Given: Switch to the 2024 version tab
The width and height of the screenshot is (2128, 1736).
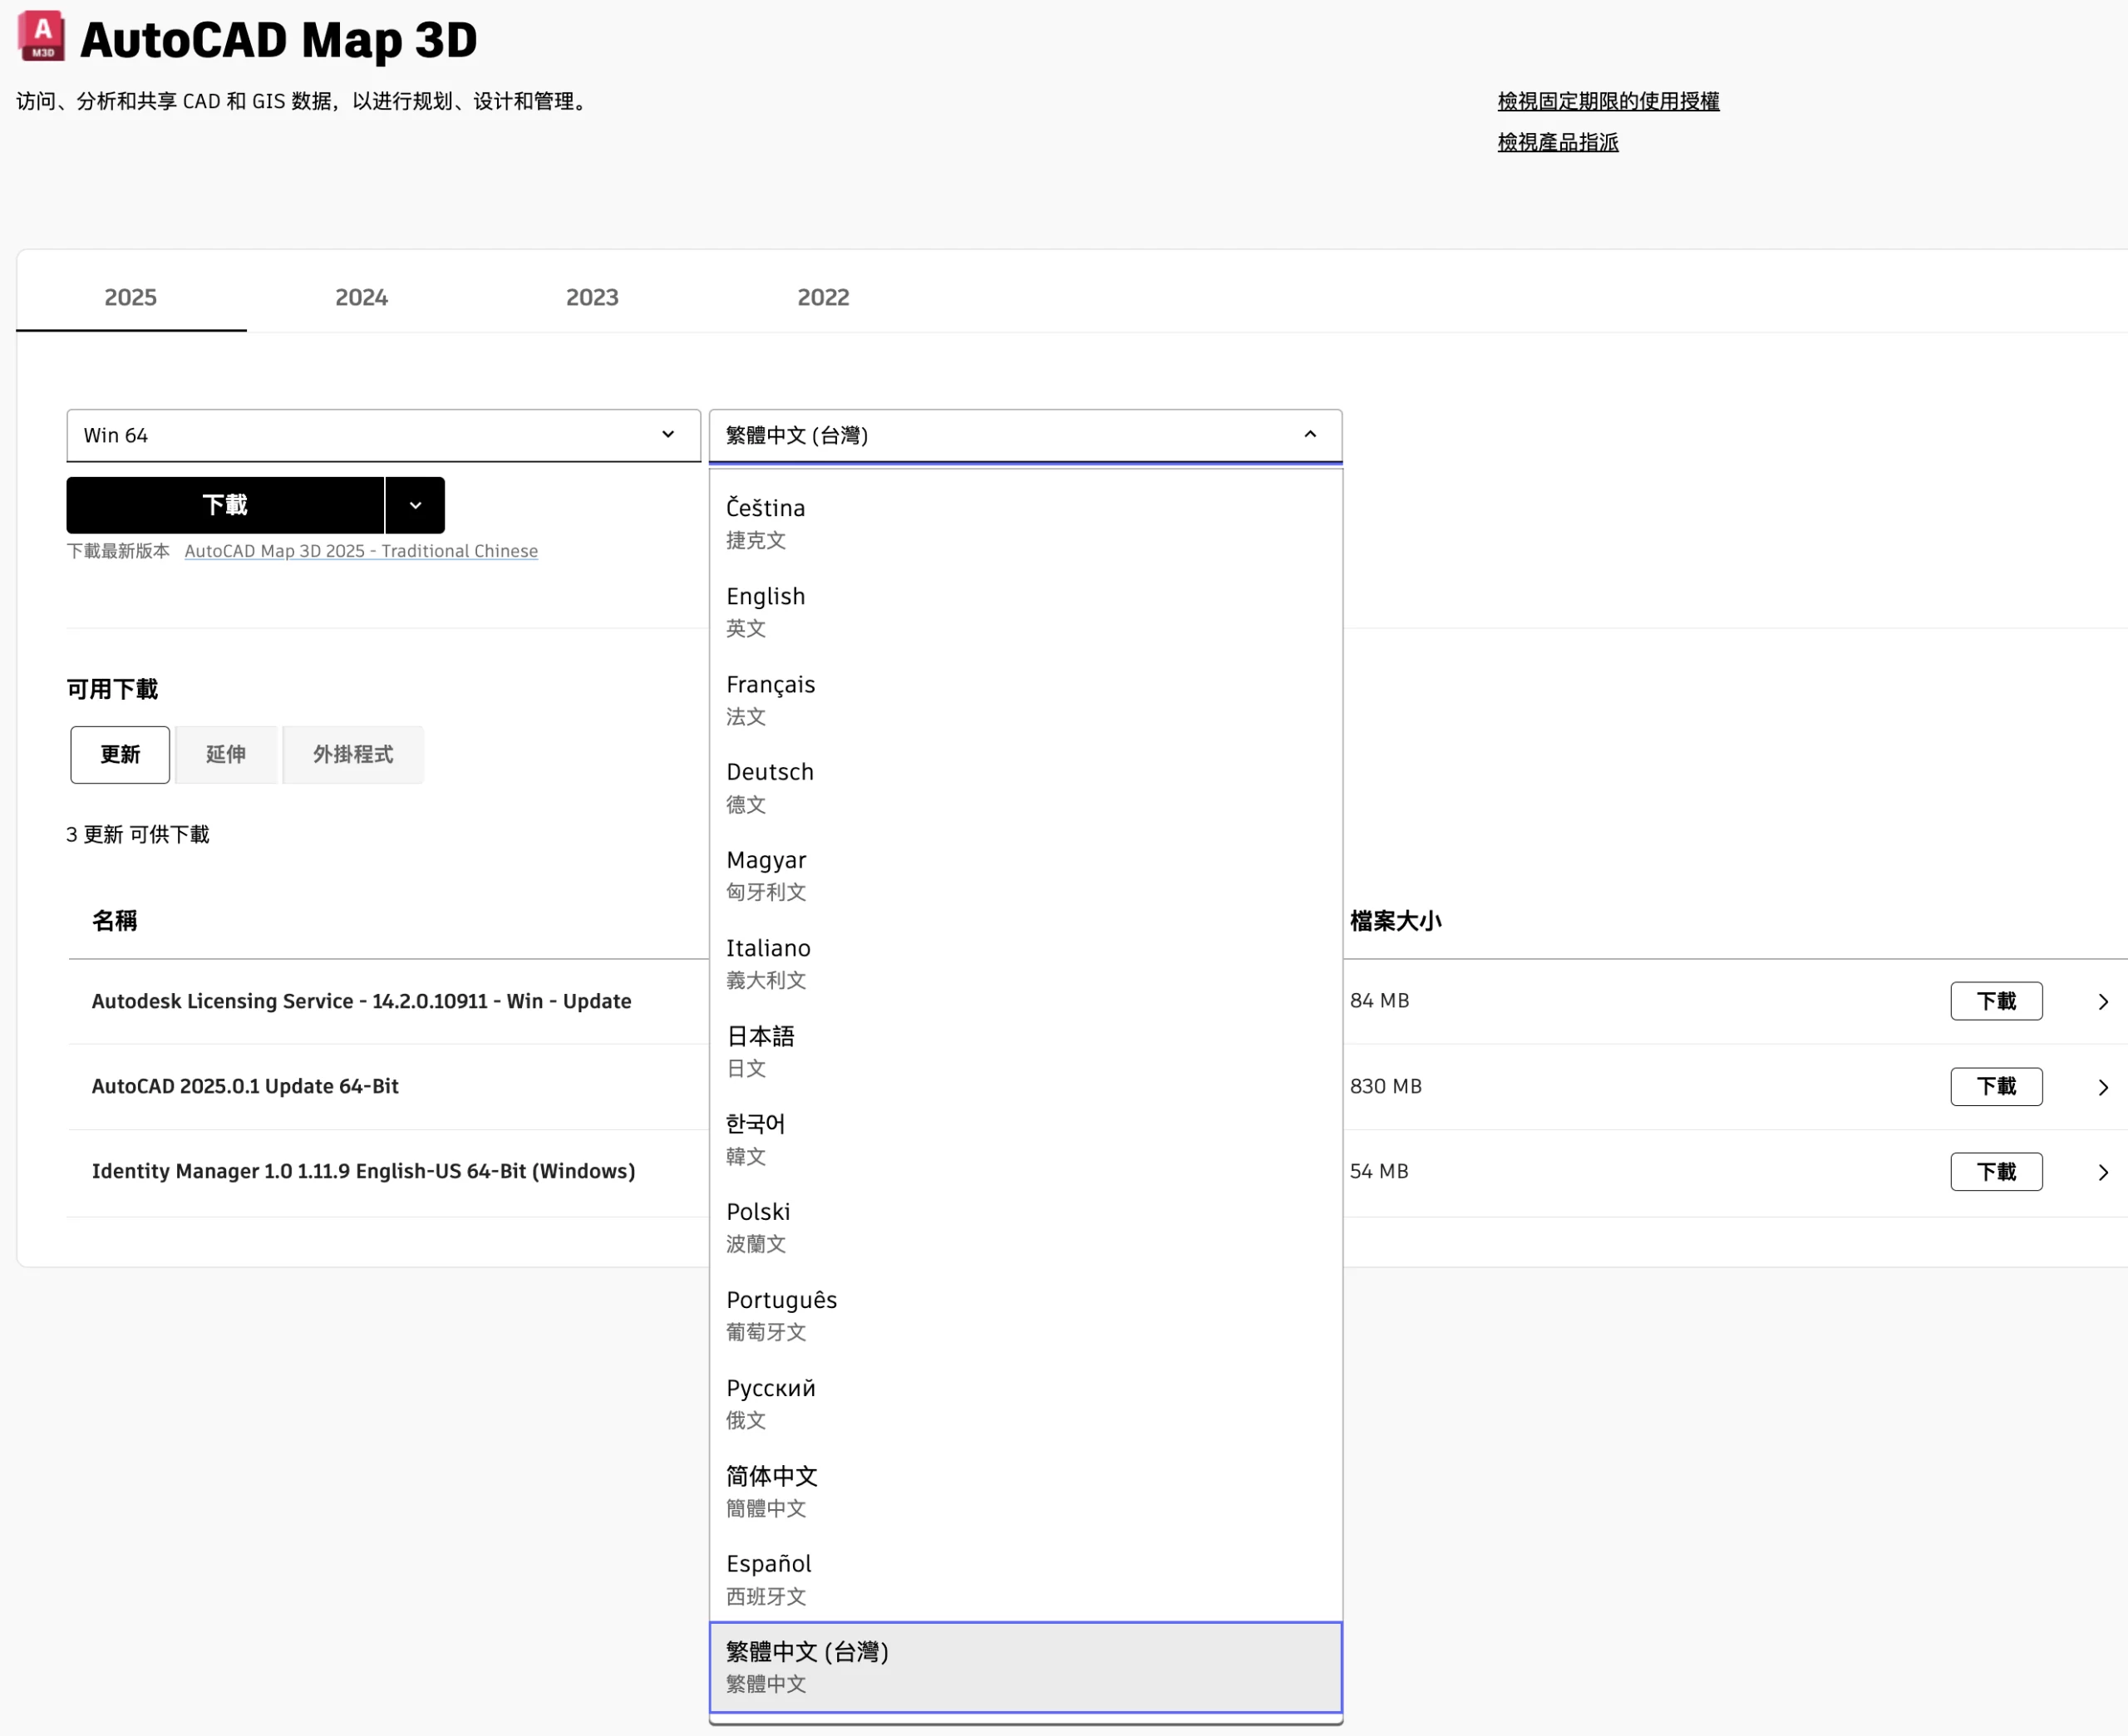Looking at the screenshot, I should [x=361, y=297].
